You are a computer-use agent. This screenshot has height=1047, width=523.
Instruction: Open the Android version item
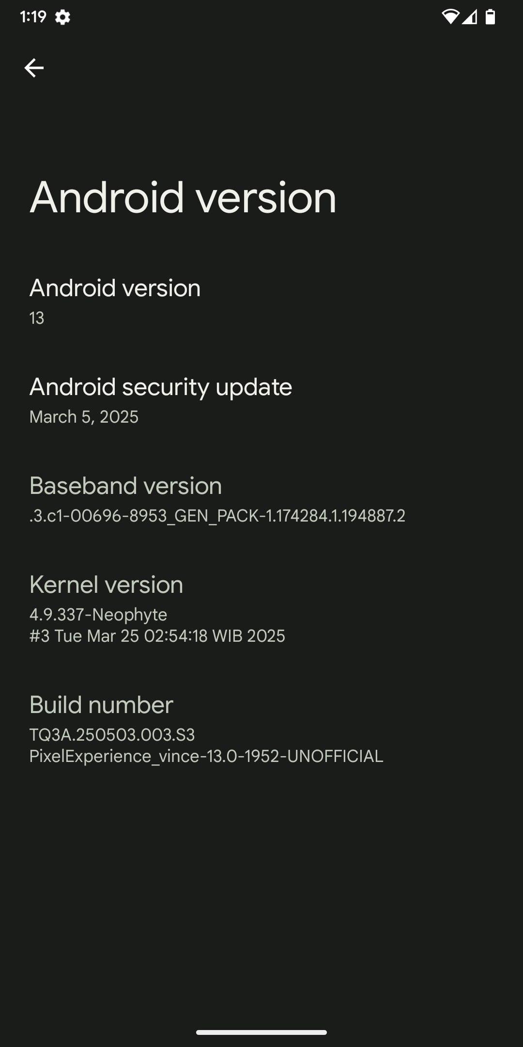[x=261, y=301]
